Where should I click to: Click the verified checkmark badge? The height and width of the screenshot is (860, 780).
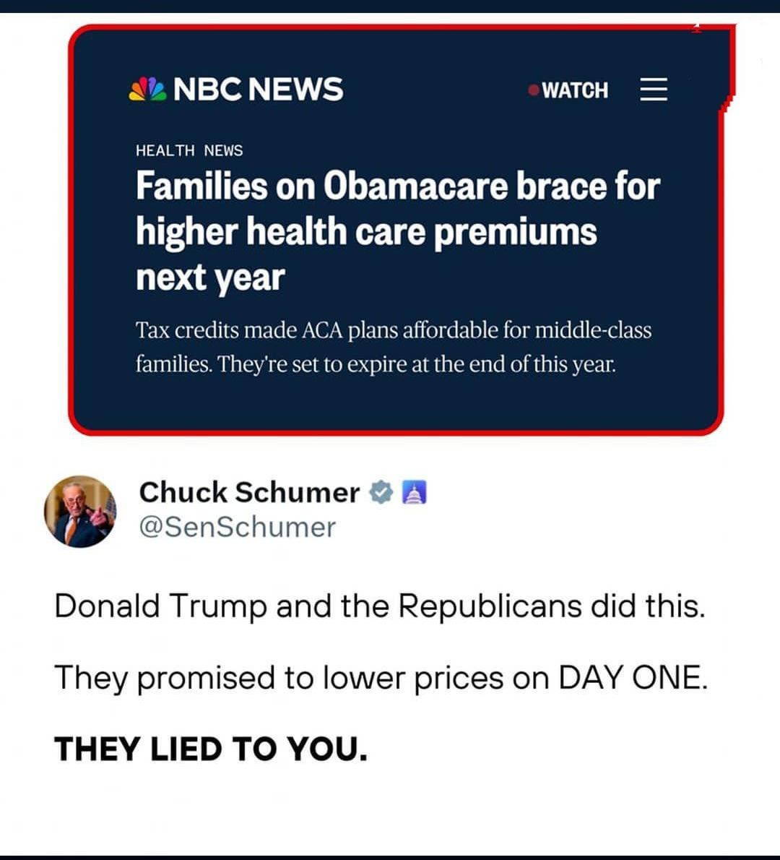click(381, 492)
